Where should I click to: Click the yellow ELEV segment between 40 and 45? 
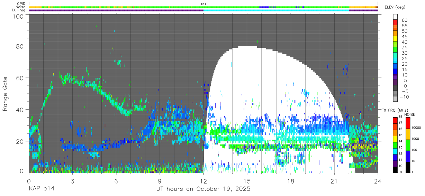tap(395, 39)
